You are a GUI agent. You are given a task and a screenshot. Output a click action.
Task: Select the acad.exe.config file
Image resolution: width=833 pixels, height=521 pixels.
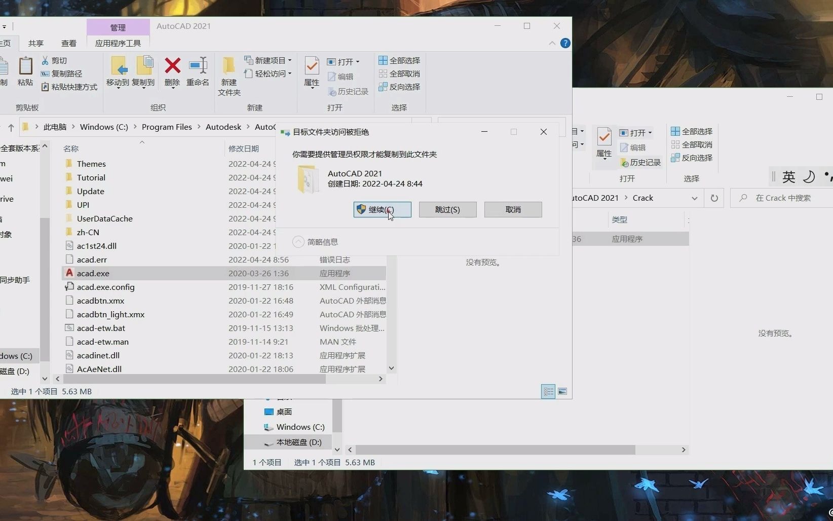[105, 287]
